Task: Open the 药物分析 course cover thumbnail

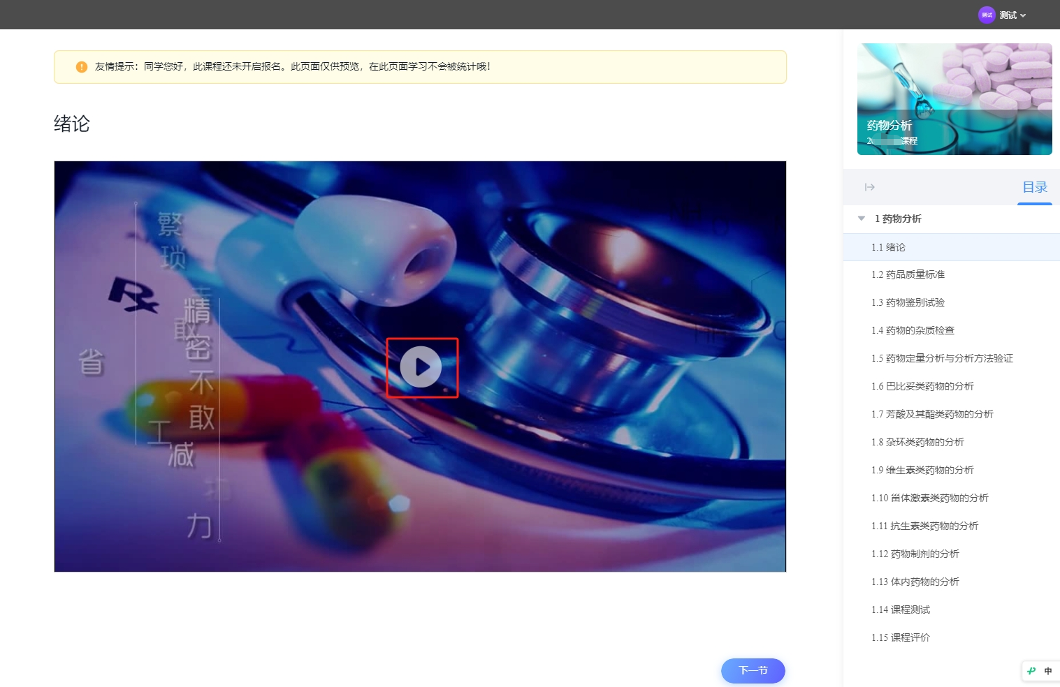Action: tap(954, 99)
